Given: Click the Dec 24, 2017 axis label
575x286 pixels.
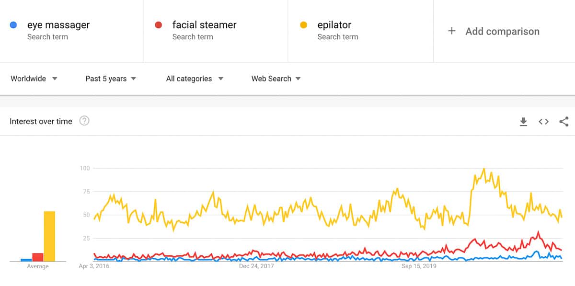Looking at the screenshot, I should pos(256,266).
